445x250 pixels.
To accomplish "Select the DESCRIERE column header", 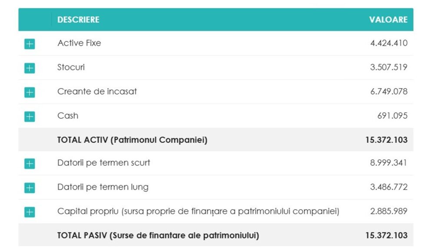I will 78,20.
